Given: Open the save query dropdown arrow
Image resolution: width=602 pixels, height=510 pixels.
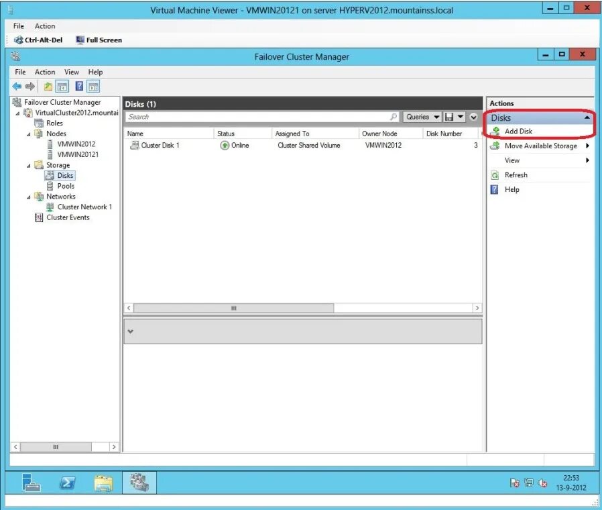Looking at the screenshot, I should (461, 117).
